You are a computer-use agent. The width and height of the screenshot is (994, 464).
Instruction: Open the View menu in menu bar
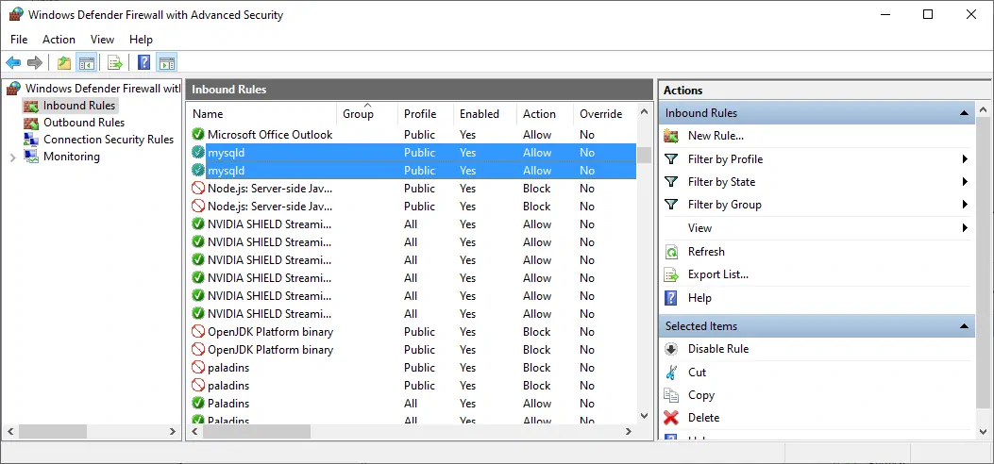pos(102,40)
